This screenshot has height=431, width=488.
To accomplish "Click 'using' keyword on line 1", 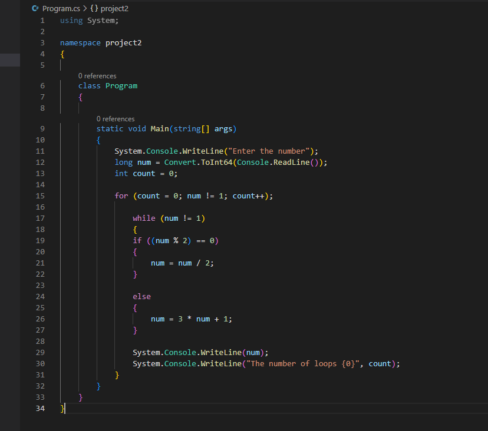I will coord(71,21).
